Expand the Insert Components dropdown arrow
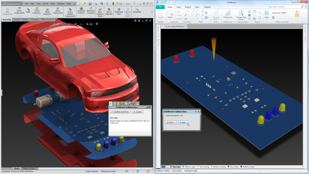The height and width of the screenshot is (174, 309). tap(19, 16)
